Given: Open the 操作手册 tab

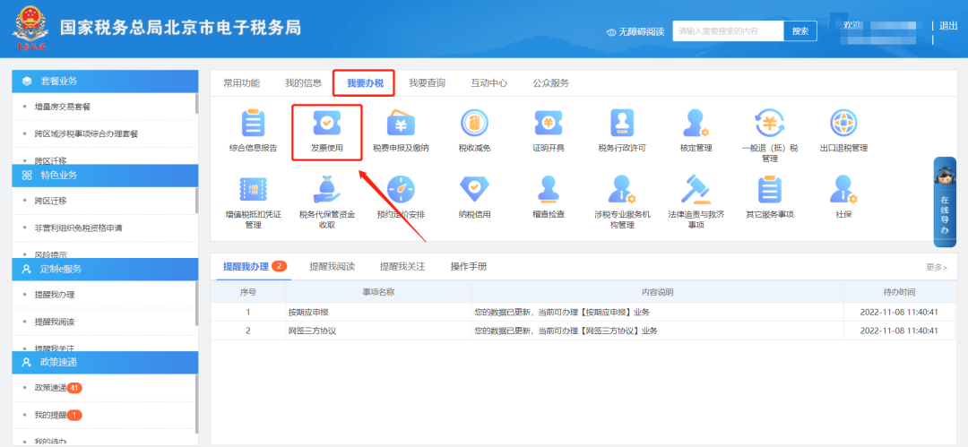Looking at the screenshot, I should click(469, 267).
